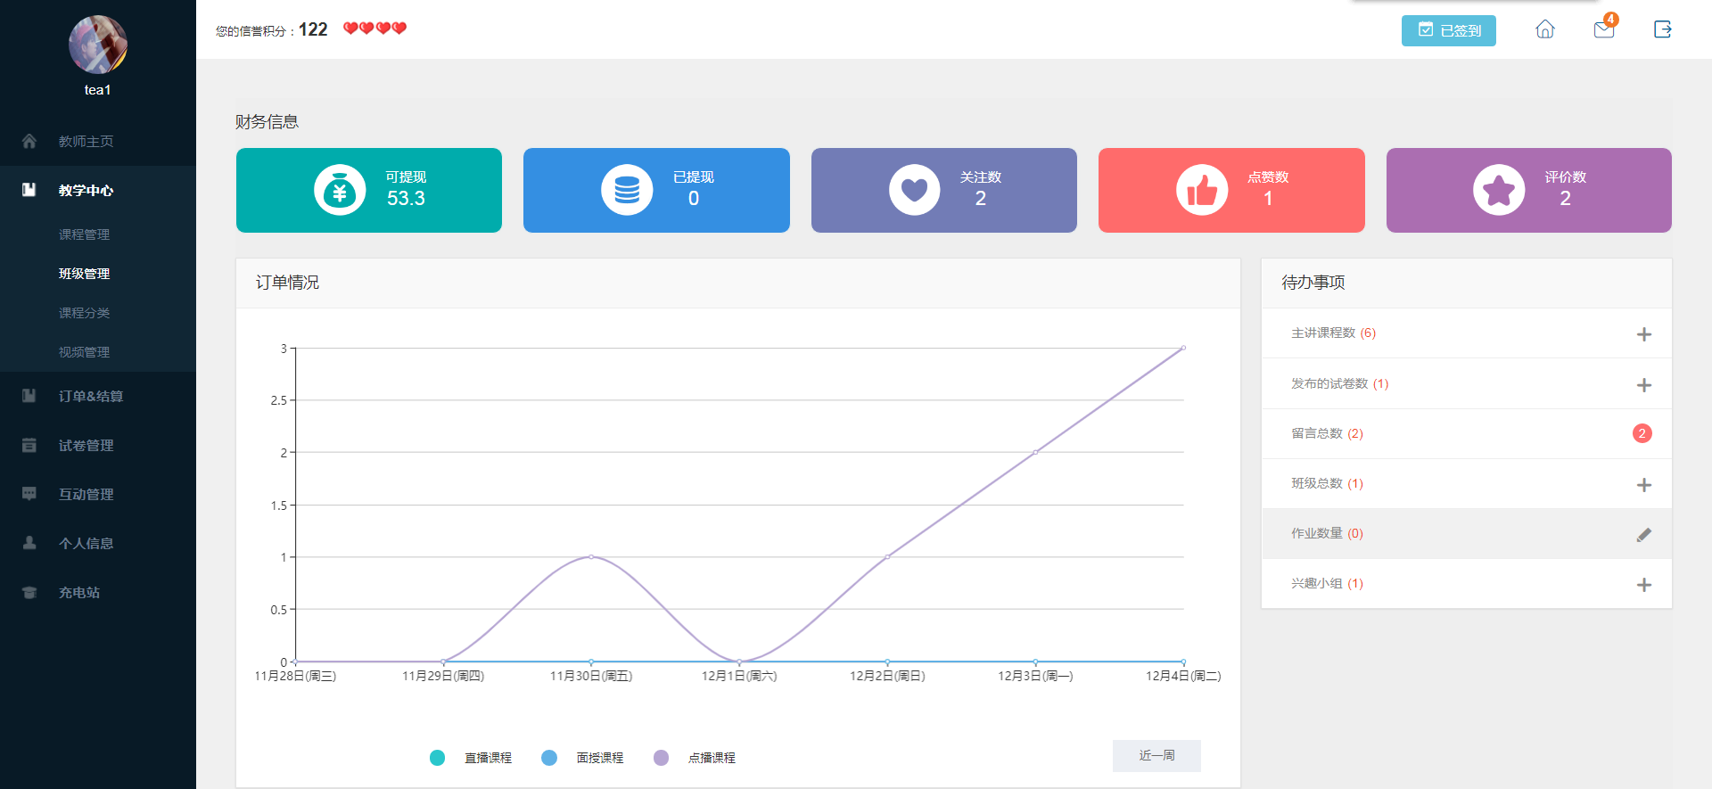The image size is (1712, 789).
Task: Click the thumbs-up likes icon
Action: pyautogui.click(x=1202, y=190)
